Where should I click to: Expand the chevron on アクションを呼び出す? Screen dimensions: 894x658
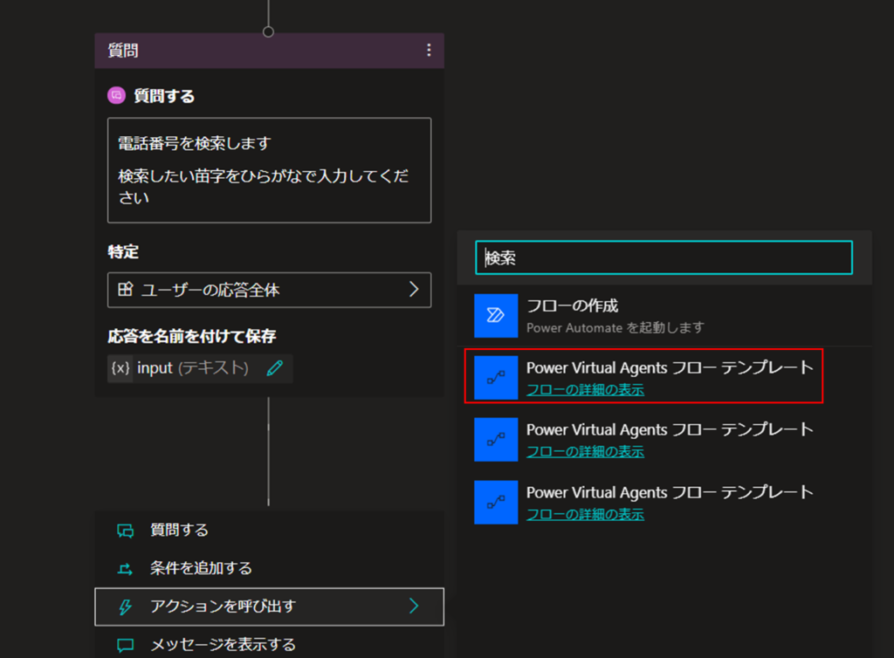(x=414, y=607)
